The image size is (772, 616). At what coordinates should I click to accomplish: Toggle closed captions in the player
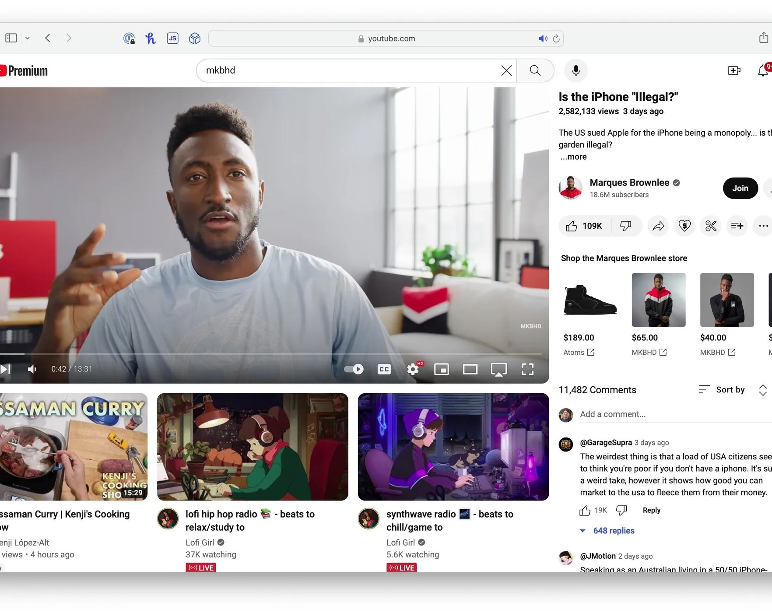pyautogui.click(x=384, y=369)
